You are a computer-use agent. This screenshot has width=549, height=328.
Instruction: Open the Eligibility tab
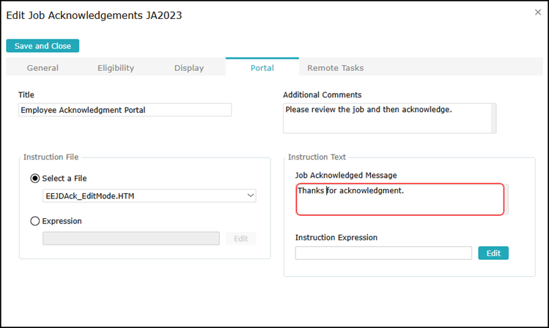pyautogui.click(x=116, y=68)
